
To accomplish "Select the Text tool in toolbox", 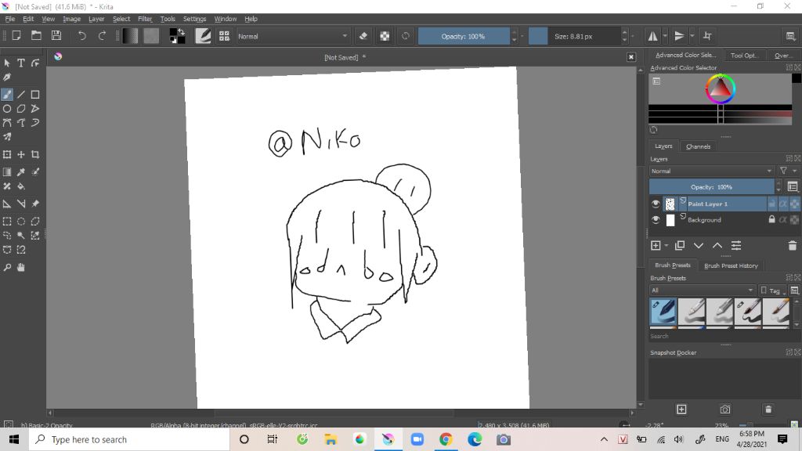I will coord(21,63).
